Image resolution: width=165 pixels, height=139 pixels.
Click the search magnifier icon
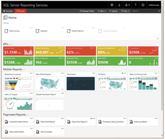point(159,11)
